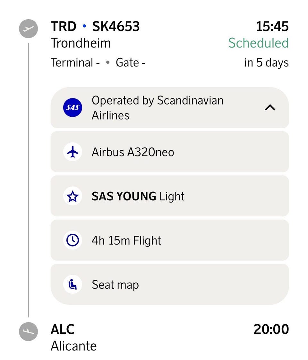Tap the Terminal and Gate info line

click(x=98, y=63)
